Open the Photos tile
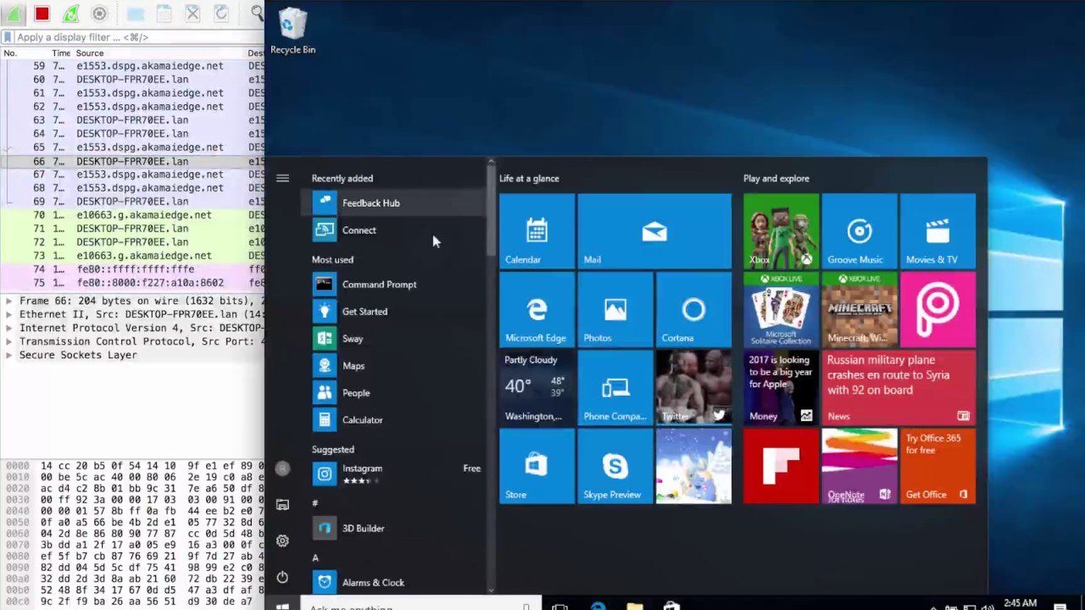 (x=615, y=309)
